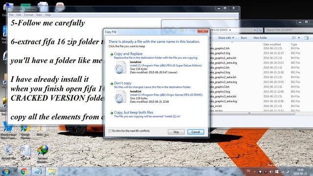Sort by the Type column header
This screenshot has width=313, height=176.
[x=294, y=44]
